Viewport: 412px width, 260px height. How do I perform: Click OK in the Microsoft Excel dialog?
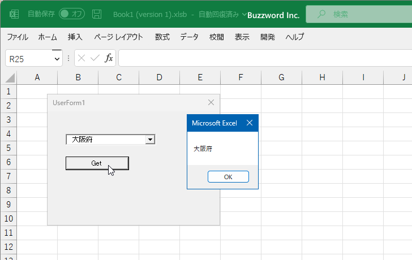tap(228, 177)
